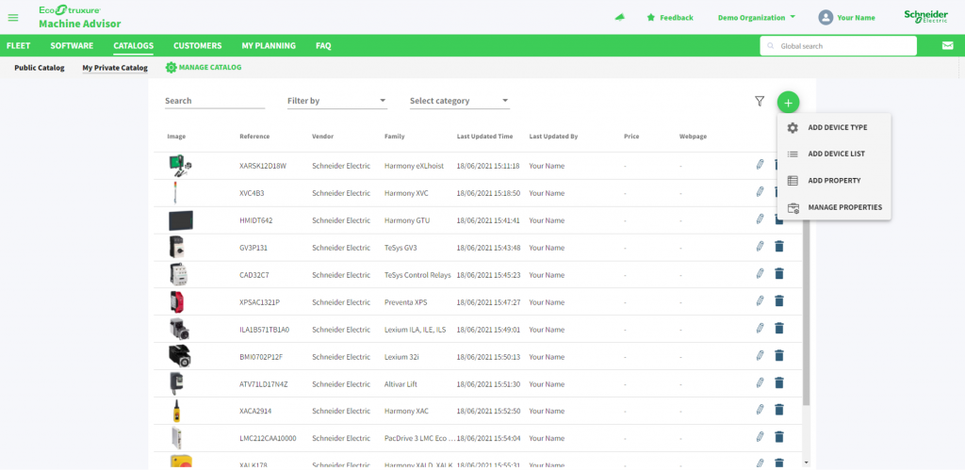This screenshot has width=965, height=470.
Task: Click the notification megaphone icon
Action: (620, 17)
